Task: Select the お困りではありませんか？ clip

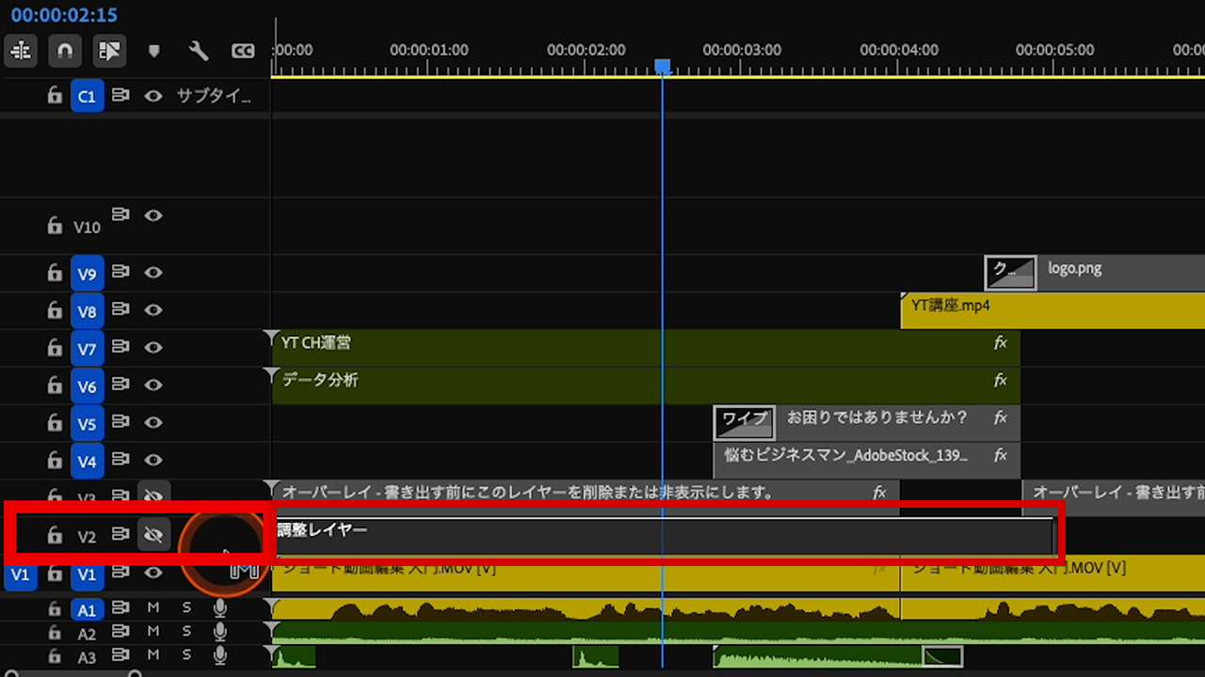Action: coord(867,423)
